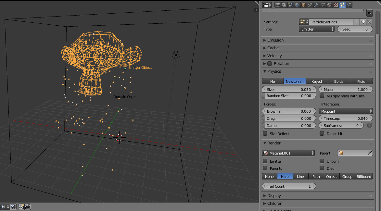The image size is (381, 211).
Task: Select the Particles sparkles icon
Action: click(342, 5)
